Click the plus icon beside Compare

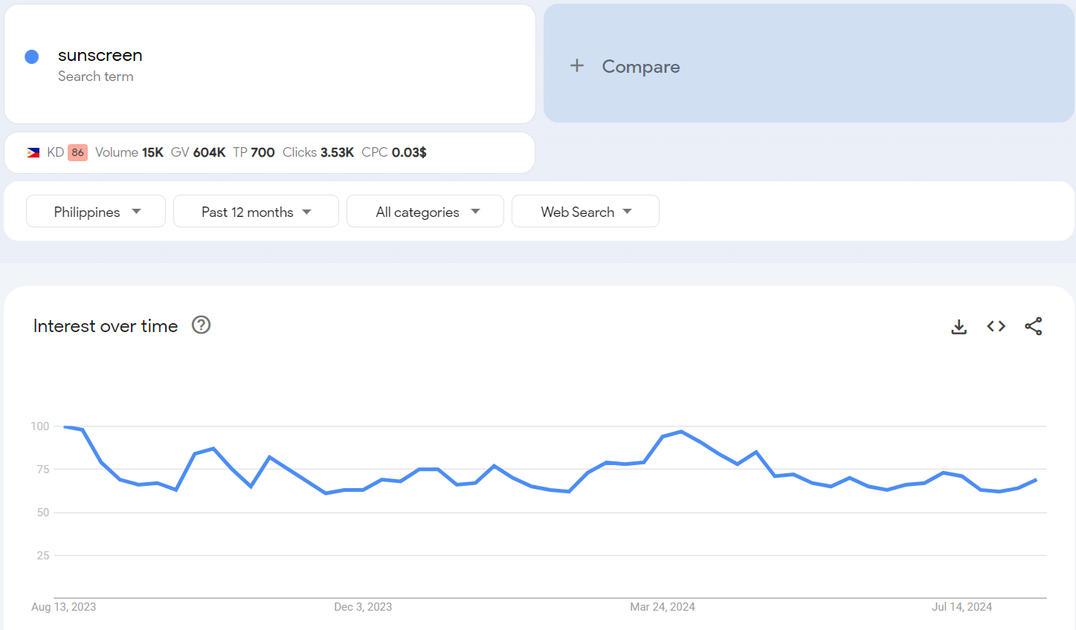(x=577, y=66)
